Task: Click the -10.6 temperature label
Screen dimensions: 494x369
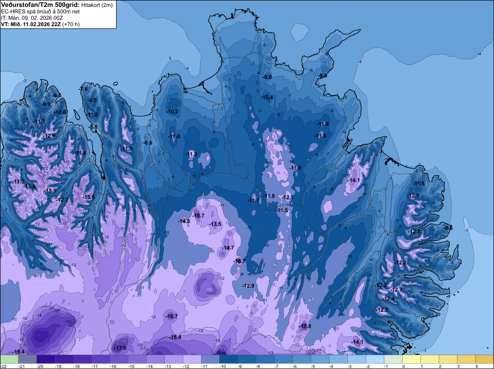Action: 60,112
